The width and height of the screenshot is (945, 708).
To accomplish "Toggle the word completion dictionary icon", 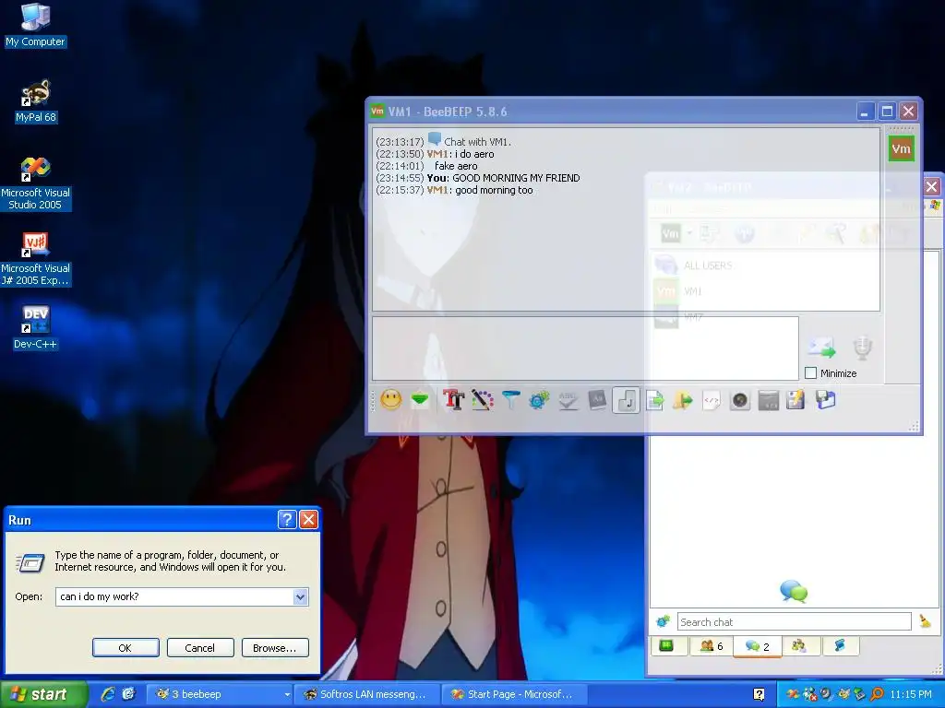I will point(597,400).
